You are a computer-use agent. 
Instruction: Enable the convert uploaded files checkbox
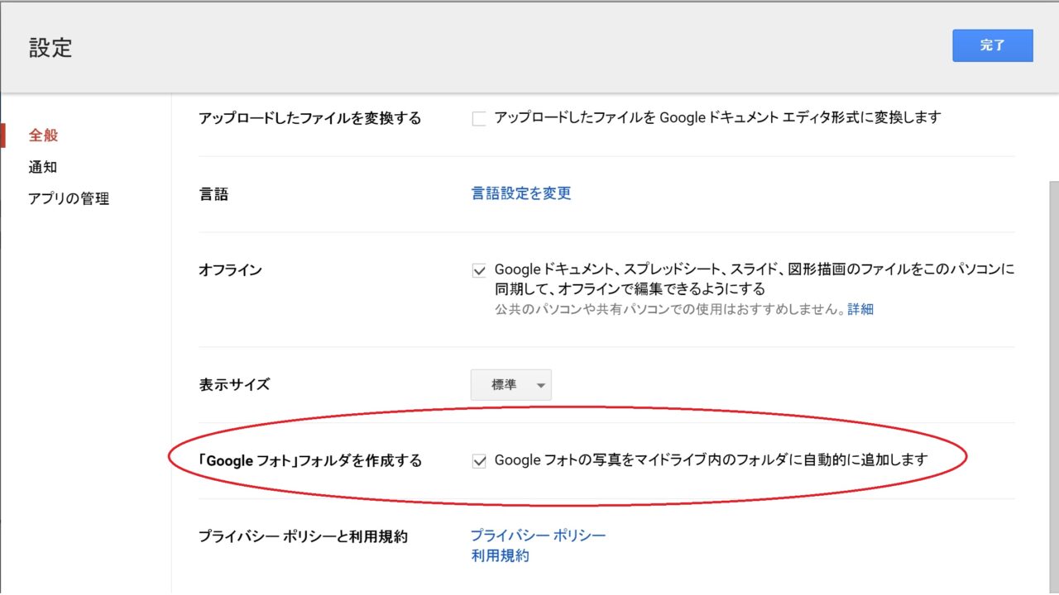click(x=478, y=118)
